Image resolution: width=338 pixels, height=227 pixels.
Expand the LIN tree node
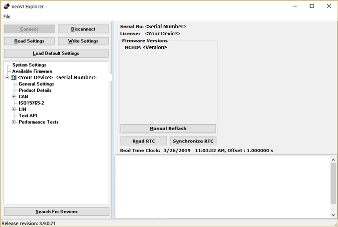point(14,109)
